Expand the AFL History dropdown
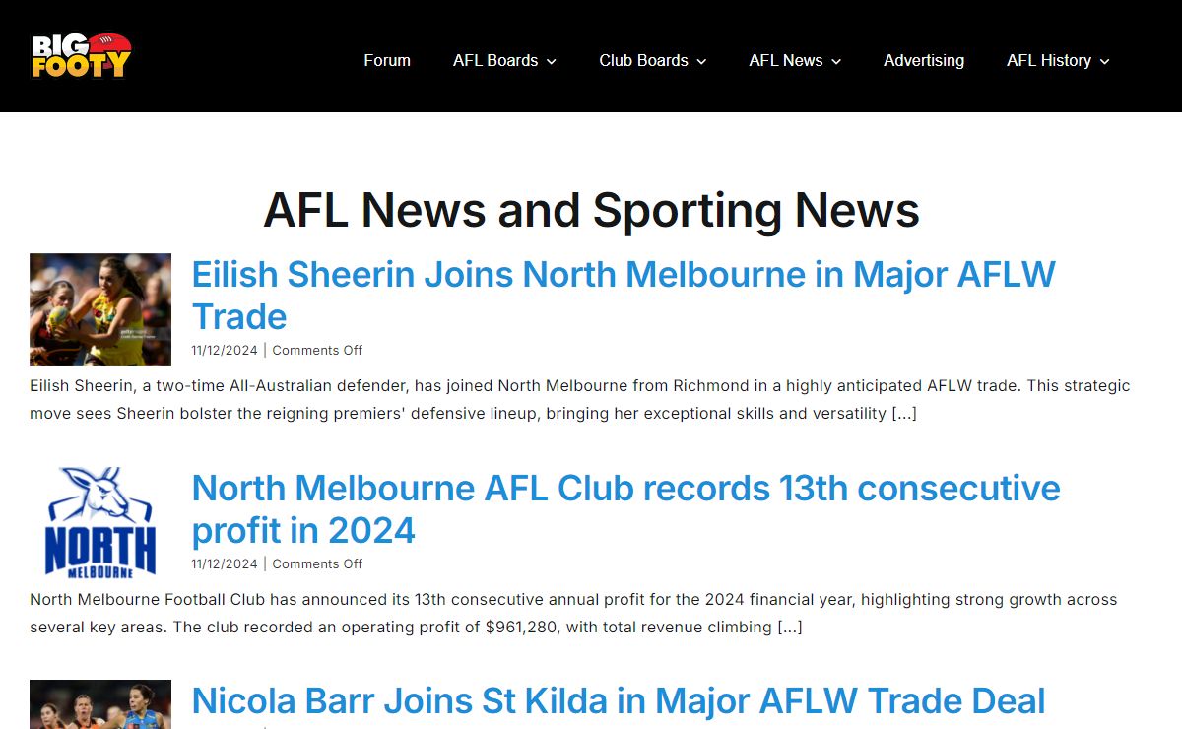 pyautogui.click(x=1058, y=60)
